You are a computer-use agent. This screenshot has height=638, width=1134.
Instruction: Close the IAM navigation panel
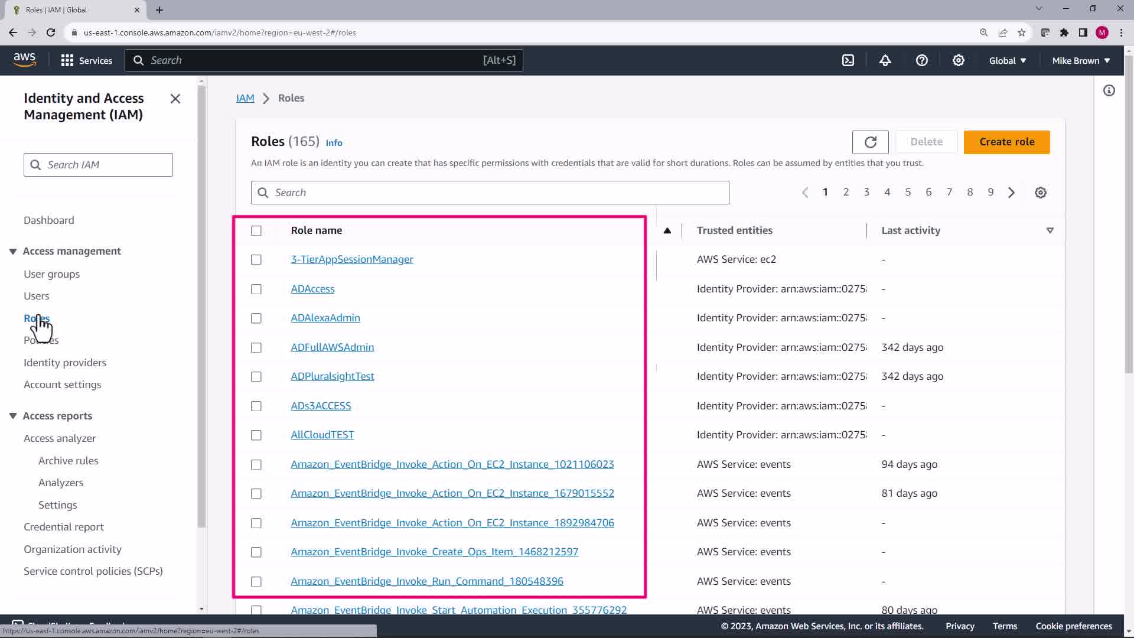(175, 99)
